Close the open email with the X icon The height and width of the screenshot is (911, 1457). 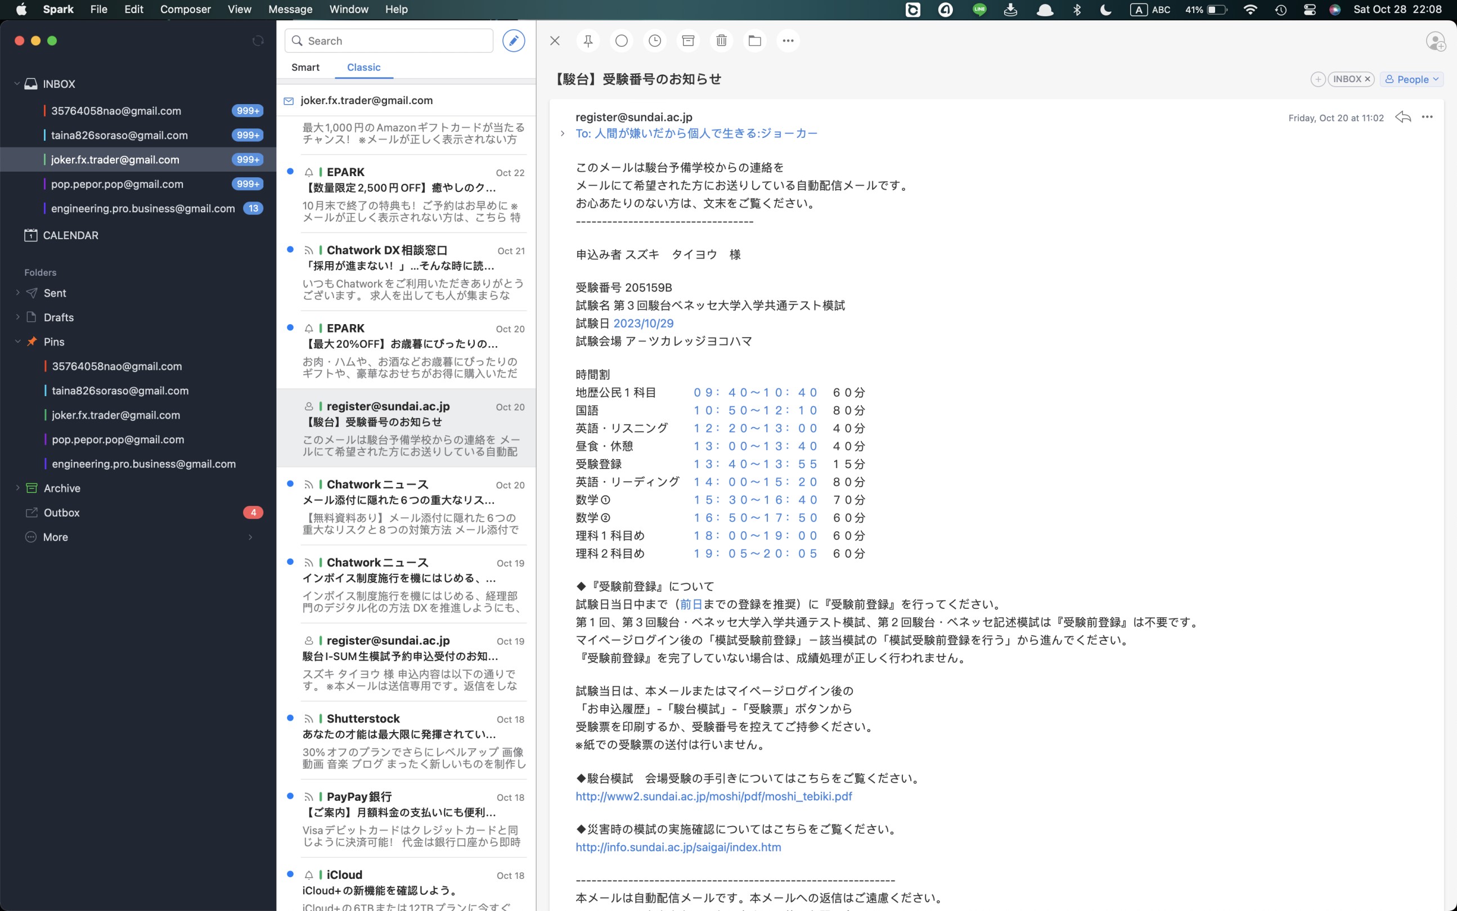pos(555,41)
